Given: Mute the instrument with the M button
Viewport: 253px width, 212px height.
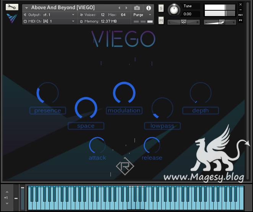Looking at the screenshot, I should coord(161,20).
